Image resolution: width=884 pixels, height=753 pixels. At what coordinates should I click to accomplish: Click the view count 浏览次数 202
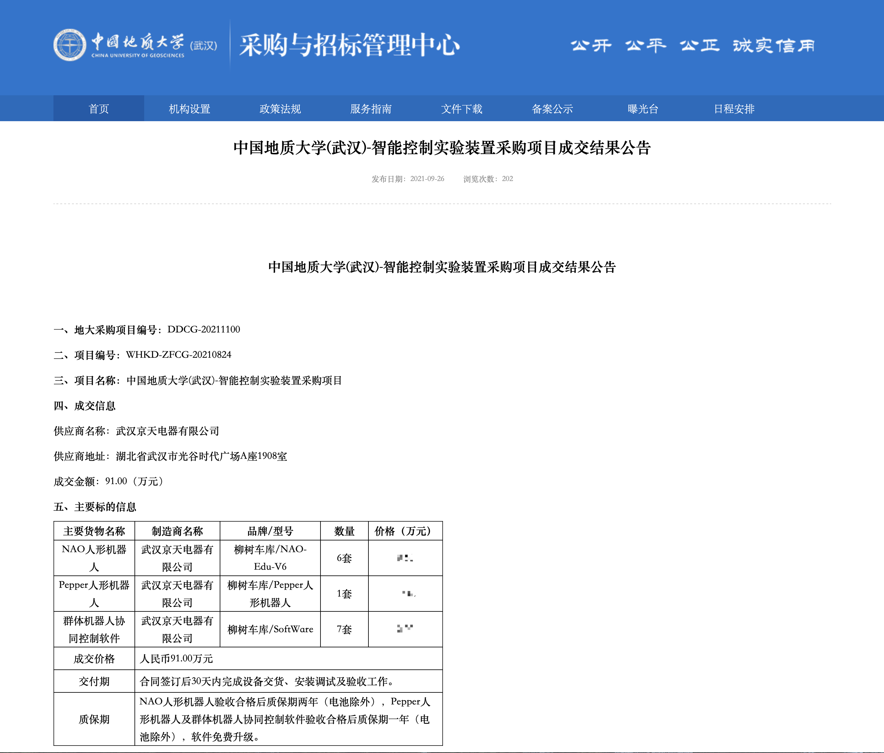[x=488, y=179]
